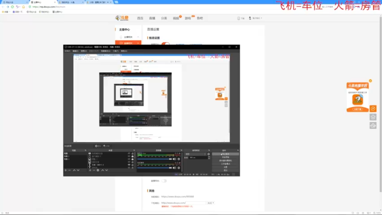The width and height of the screenshot is (382, 215).
Task: Open new browser tab
Action: [x=117, y=2]
